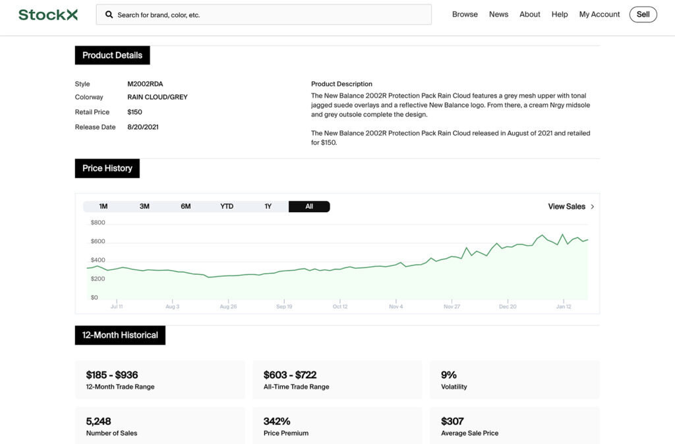Screen dimensions: 675x444
Task: Open the About page
Action: point(529,14)
